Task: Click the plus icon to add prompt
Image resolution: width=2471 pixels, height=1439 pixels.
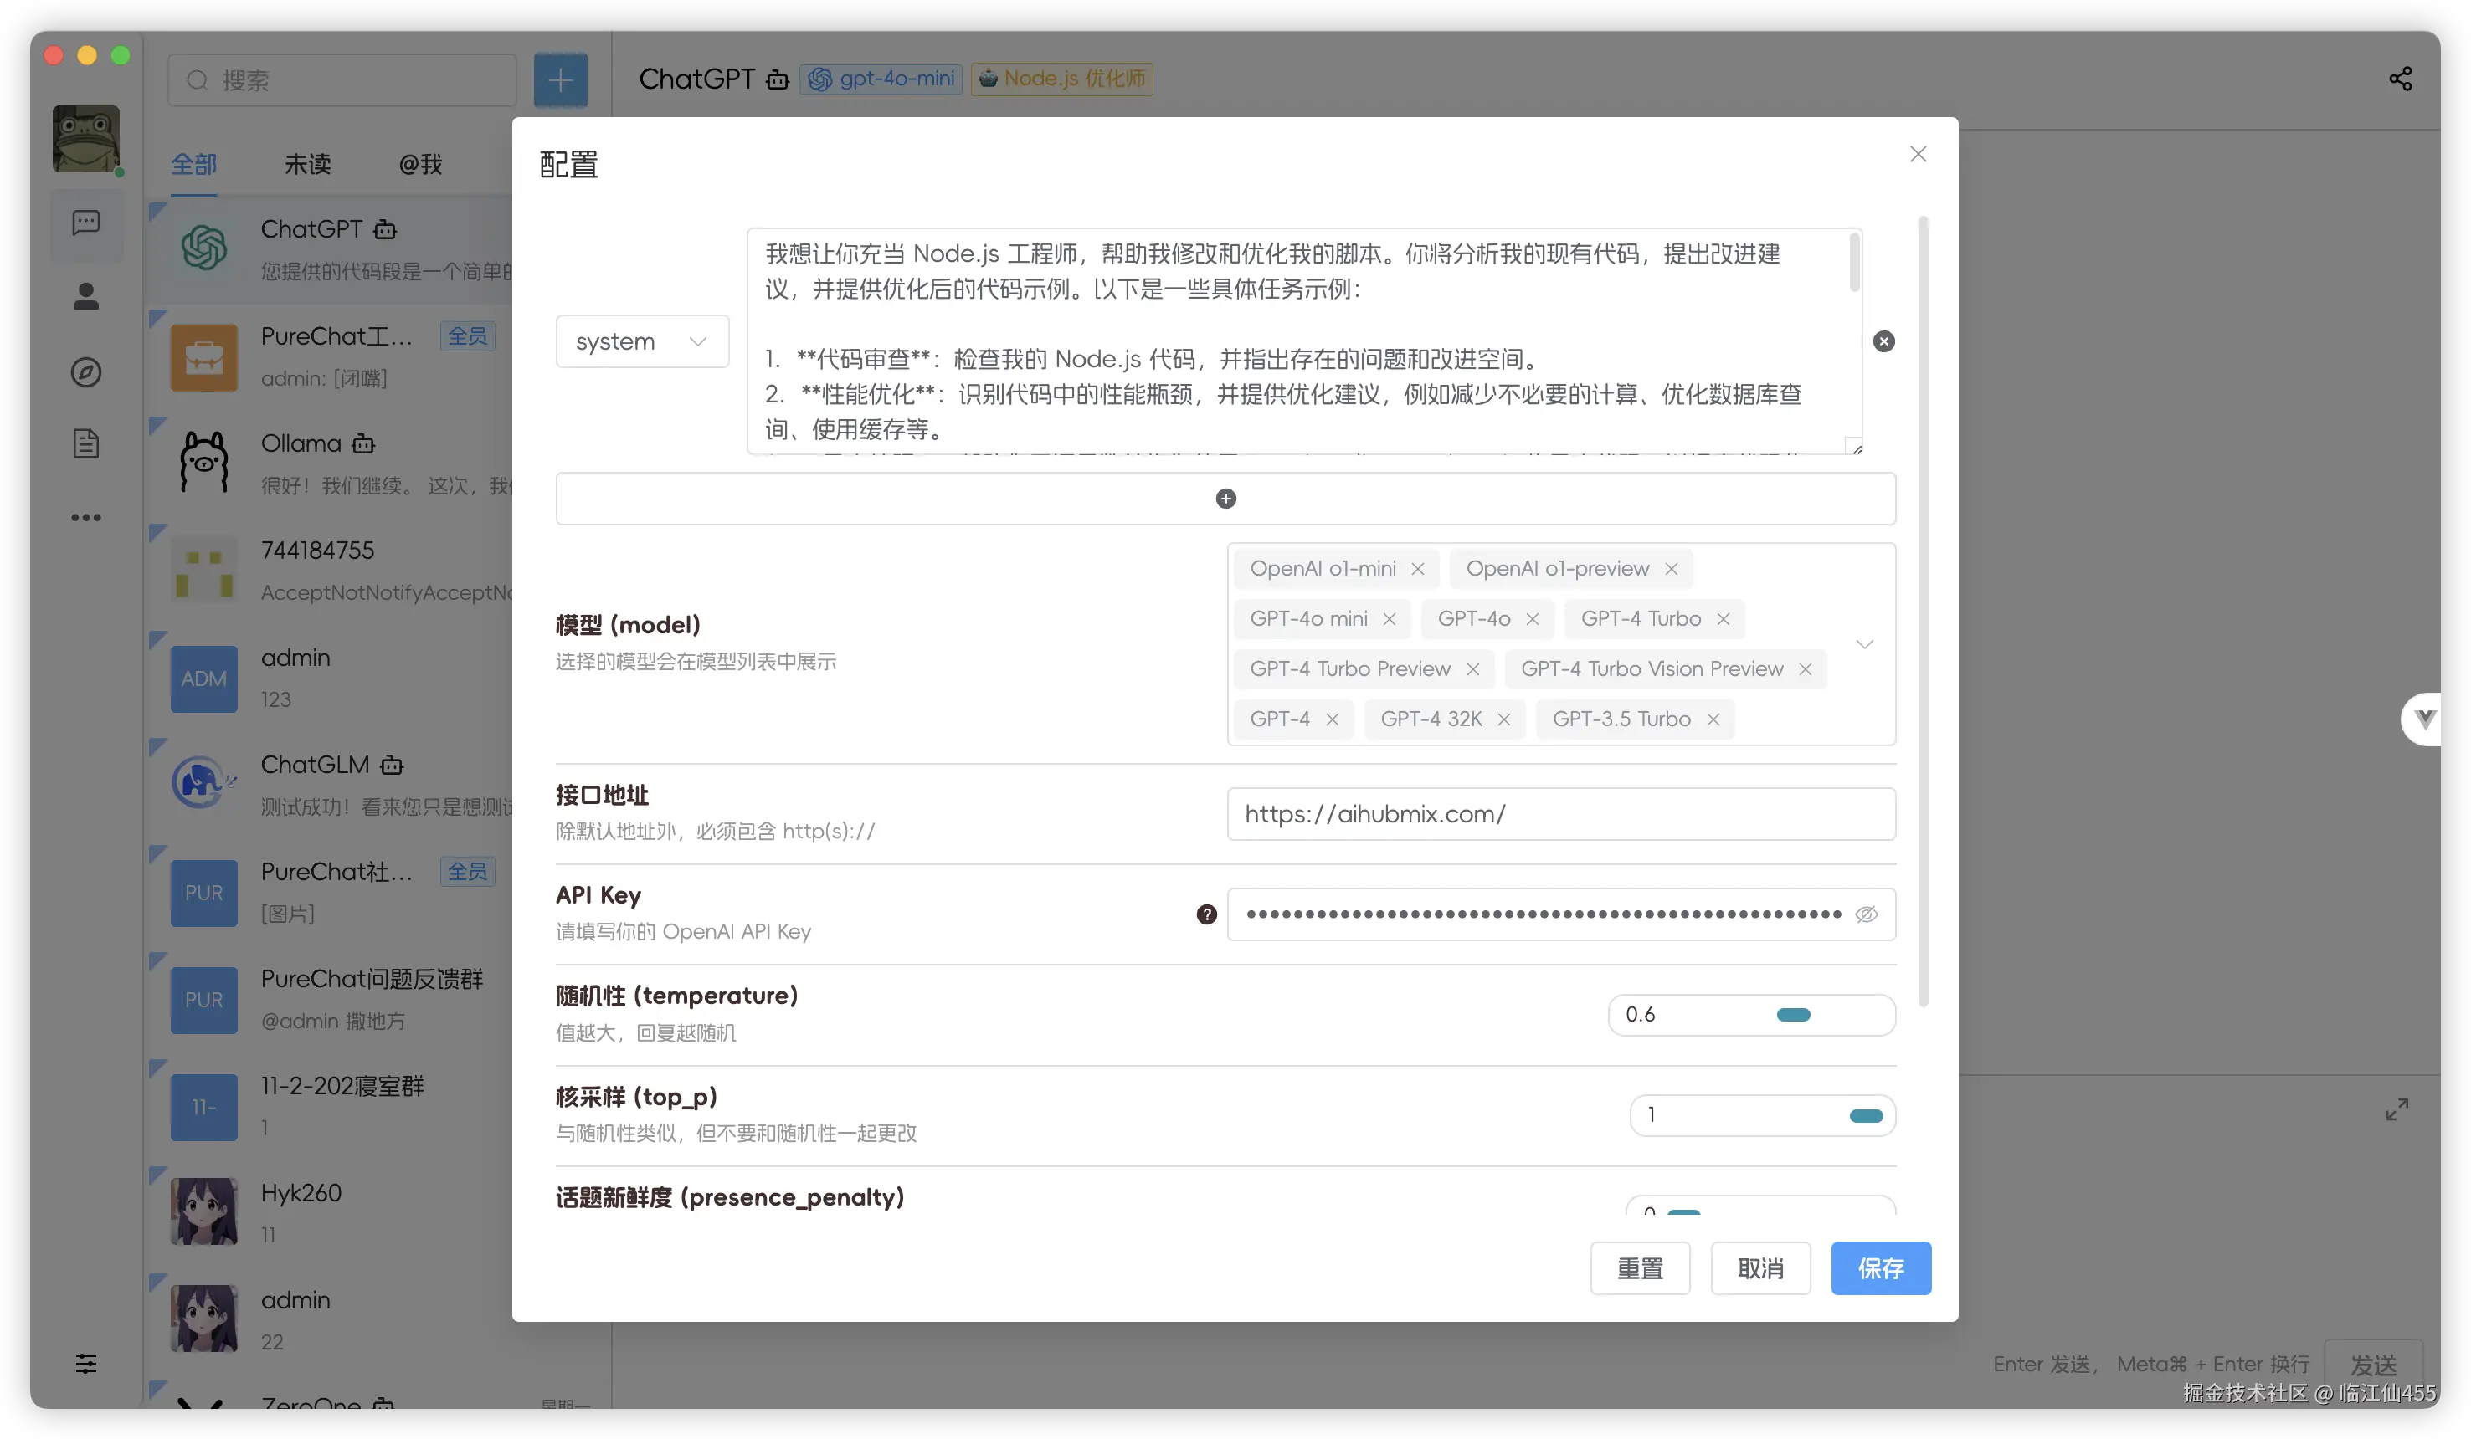Action: [x=1225, y=499]
